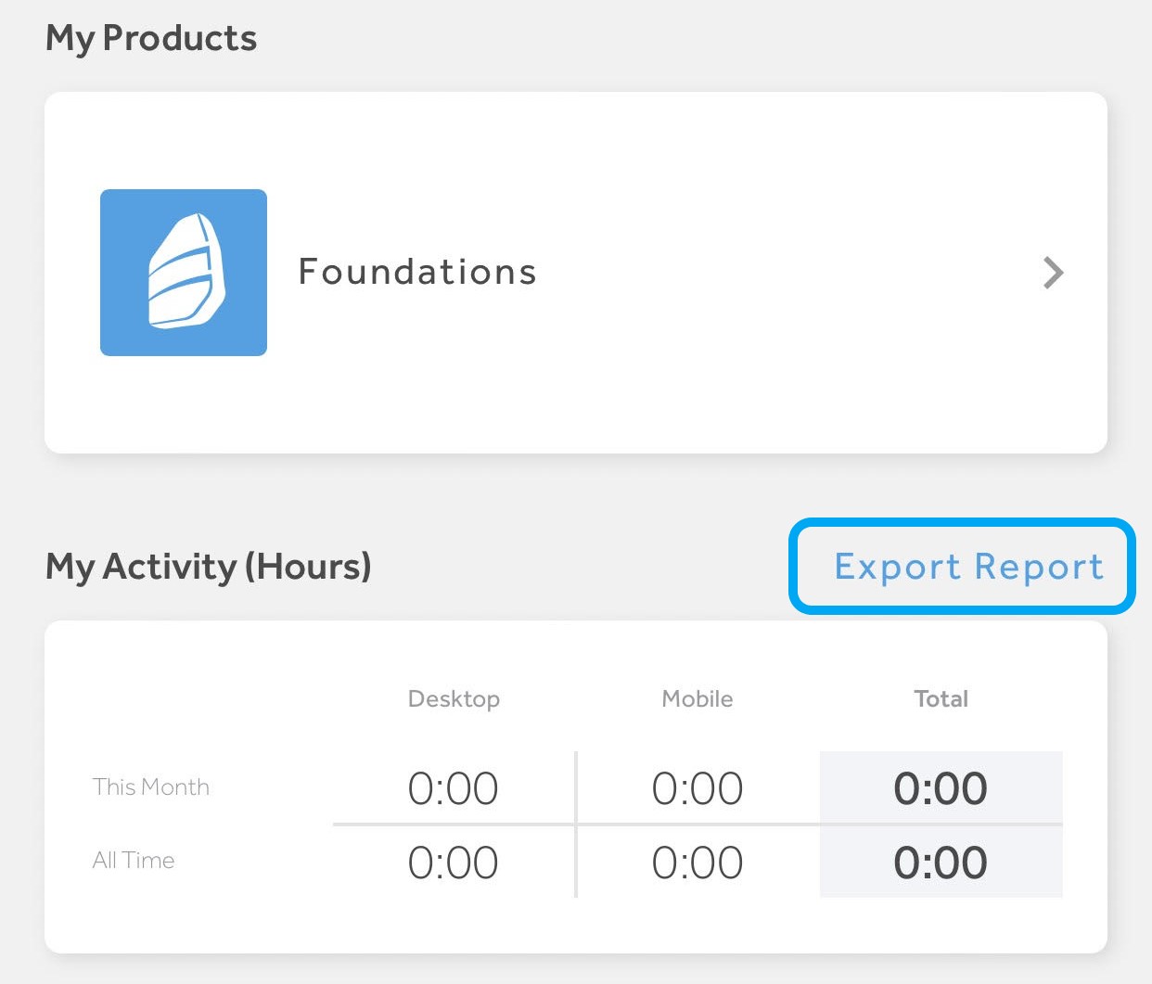Click the Rosetta Stone Foundations app icon
Viewport: 1152px width, 984px height.
pos(183,272)
